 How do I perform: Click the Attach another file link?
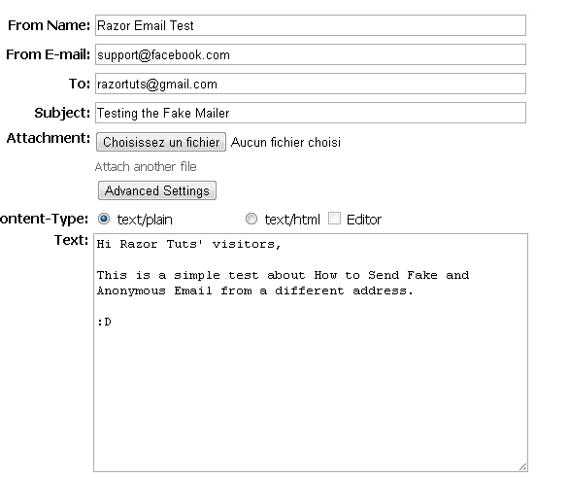click(x=146, y=166)
